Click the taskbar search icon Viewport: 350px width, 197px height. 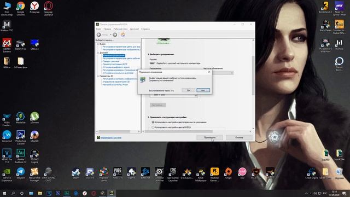[x=13, y=193]
